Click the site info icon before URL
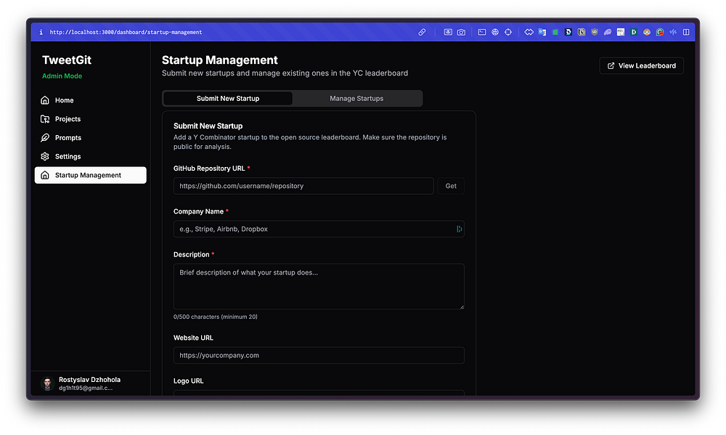Viewport: 726px width, 435px height. point(41,32)
